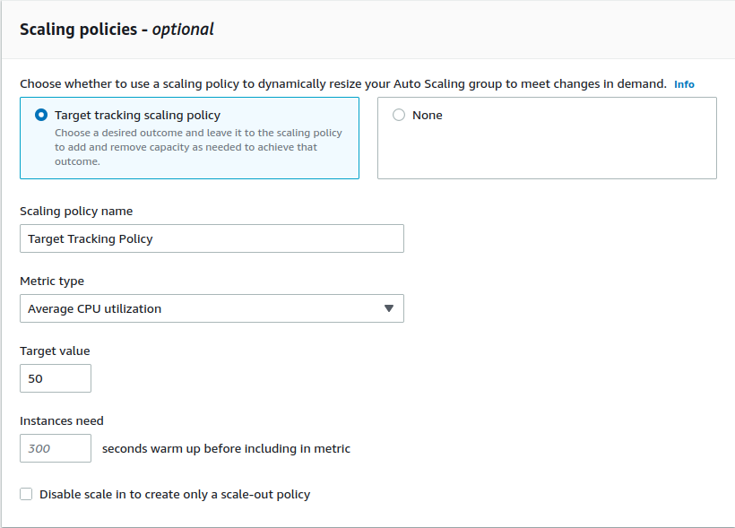Click the Disable scale in label text

(x=175, y=494)
